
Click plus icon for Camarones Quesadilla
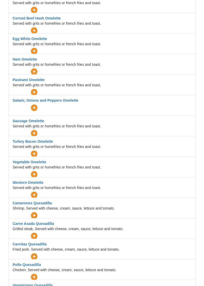pyautogui.click(x=34, y=215)
